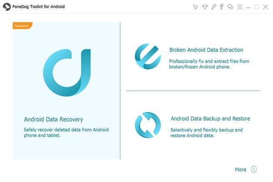Open the shopping cart purchase icon
Image resolution: width=273 pixels, height=182 pixels.
point(195,7)
